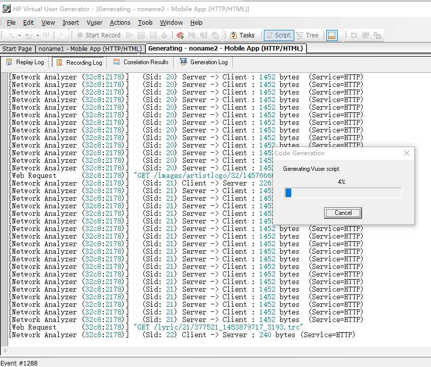Open the View menu
Viewport: 431px width, 367px height.
tap(48, 22)
